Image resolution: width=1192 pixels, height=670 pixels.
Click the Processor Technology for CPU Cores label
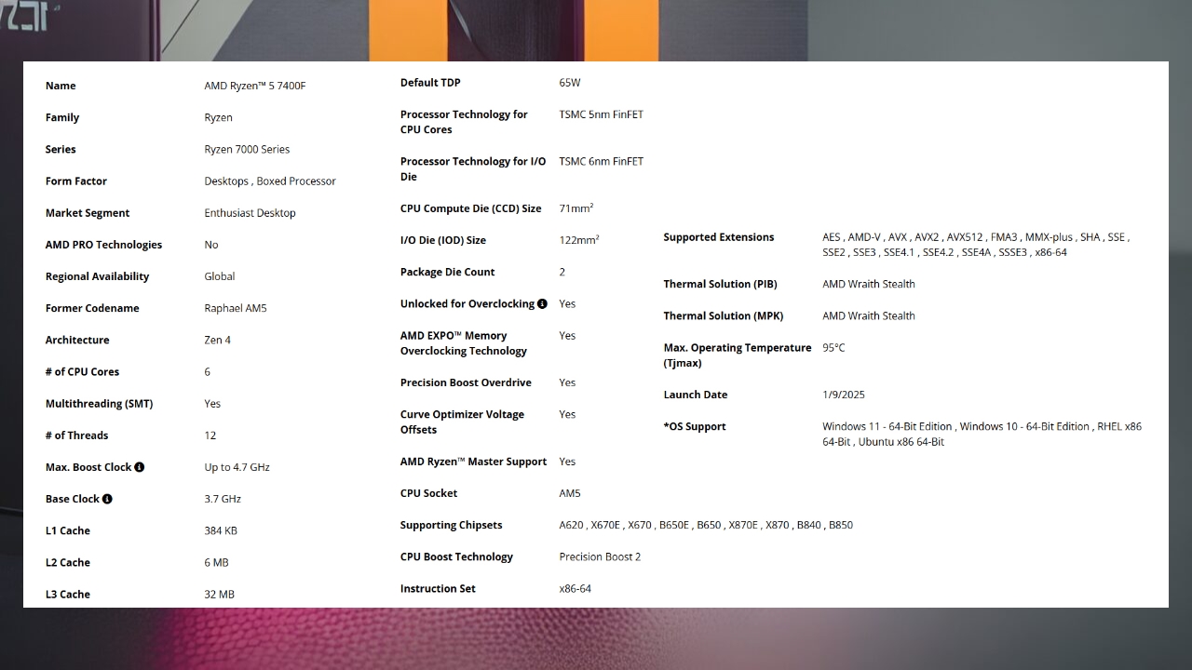click(x=464, y=122)
